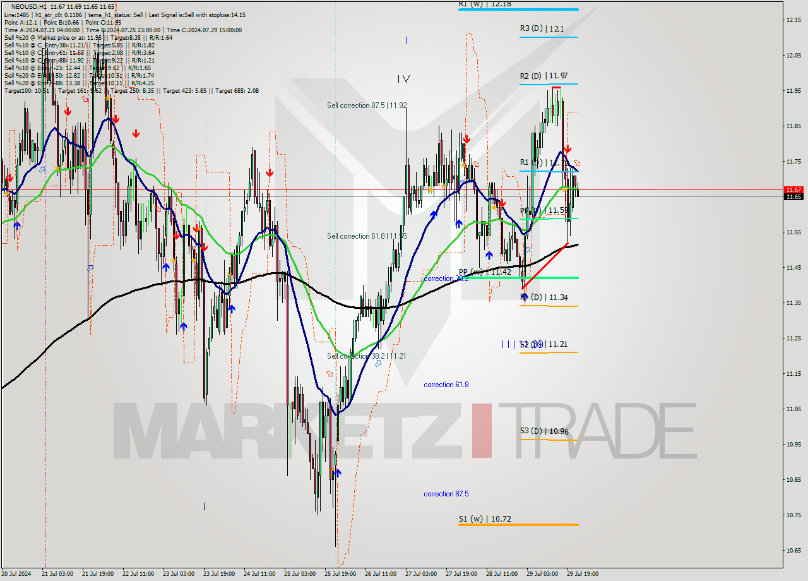Viewport: 808px width, 581px height.
Task: Click the light-blue R3 (D) resistance line
Action: tap(549, 37)
